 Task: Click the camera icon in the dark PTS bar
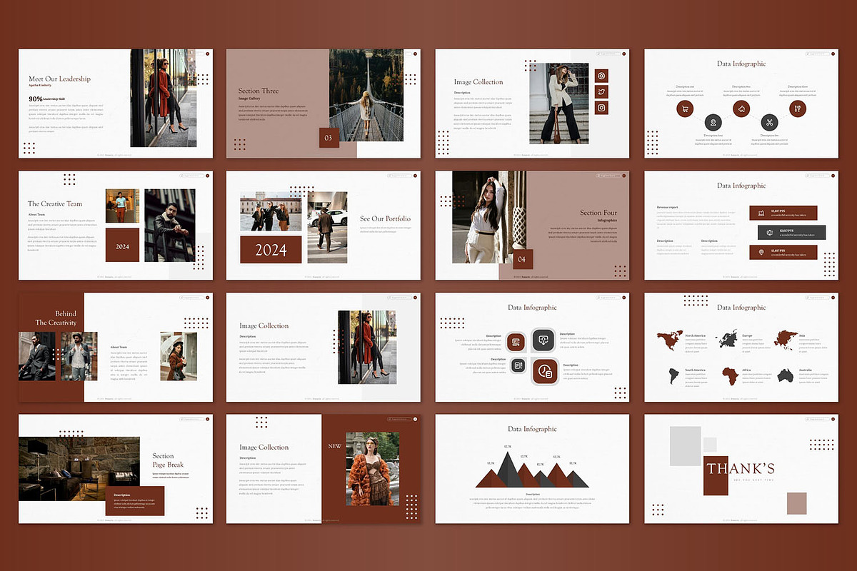[x=769, y=232]
